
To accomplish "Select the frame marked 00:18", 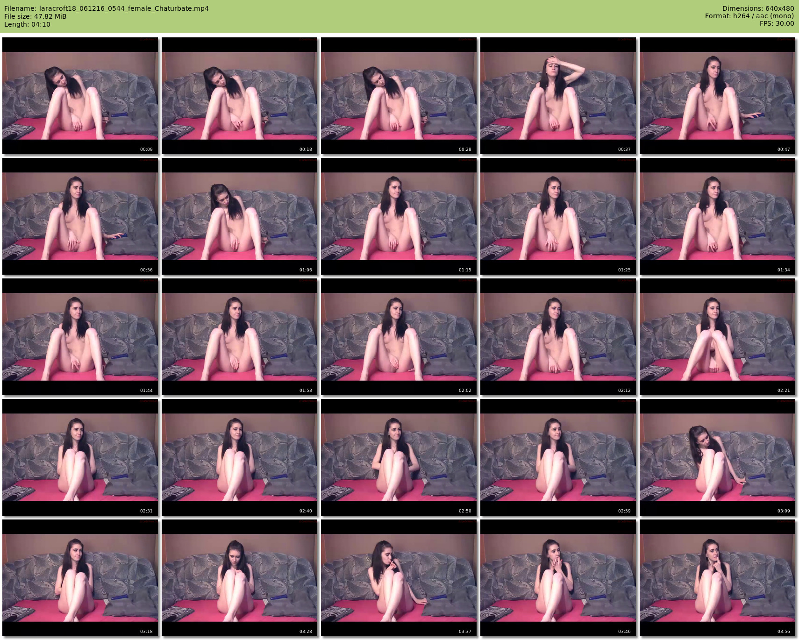I will click(x=239, y=96).
